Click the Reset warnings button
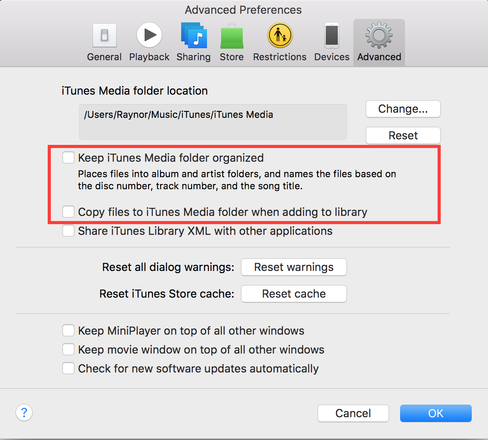The height and width of the screenshot is (440, 488). pyautogui.click(x=294, y=267)
